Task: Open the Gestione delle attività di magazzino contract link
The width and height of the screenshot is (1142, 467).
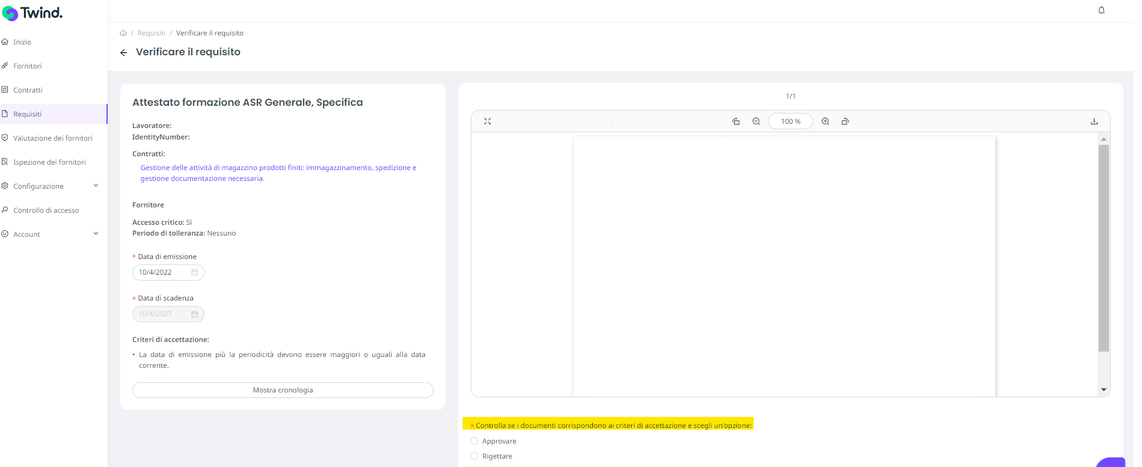Action: coord(278,173)
